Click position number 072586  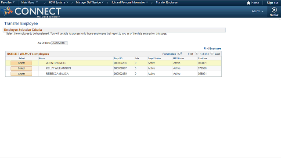202,68
